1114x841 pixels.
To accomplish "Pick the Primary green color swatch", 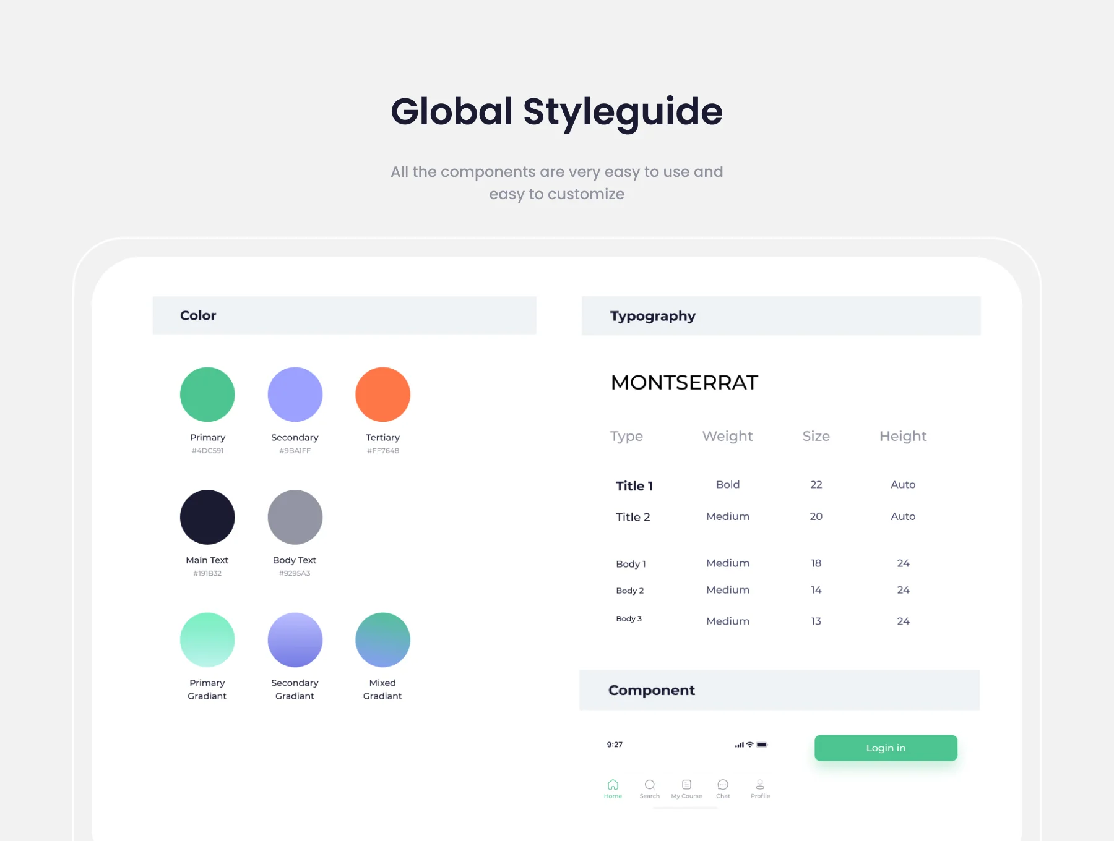I will [x=207, y=395].
